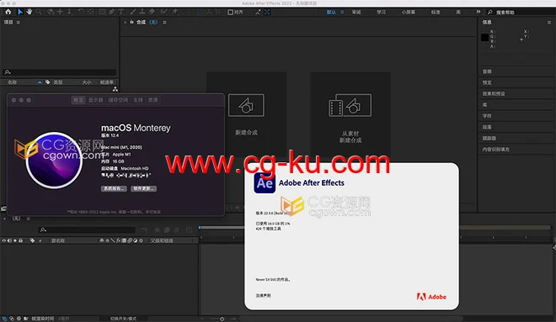556x322 pixels.
Task: Select the Clone Stamp tool
Action: [142, 12]
